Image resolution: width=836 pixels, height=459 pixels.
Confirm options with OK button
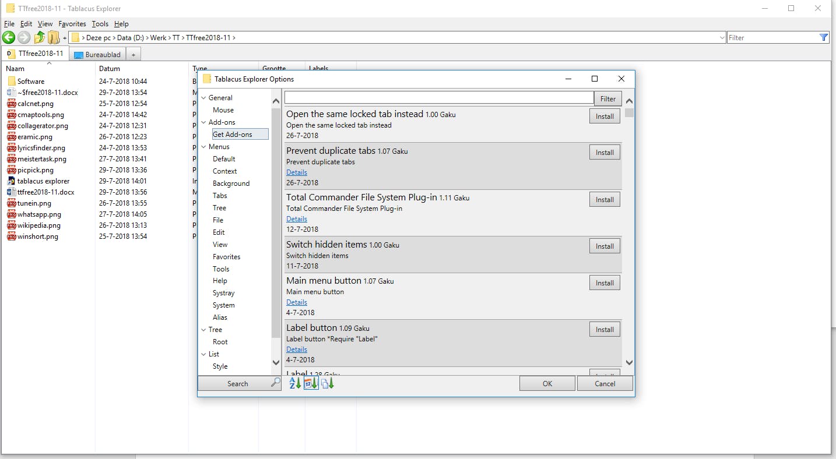(547, 383)
